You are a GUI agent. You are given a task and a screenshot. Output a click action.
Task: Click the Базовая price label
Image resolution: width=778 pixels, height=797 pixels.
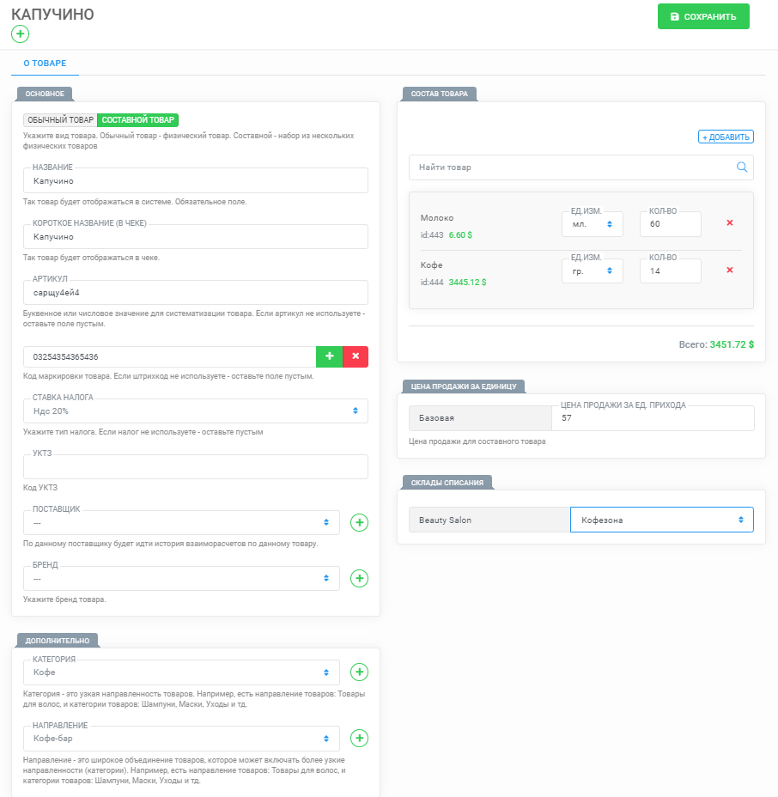pyautogui.click(x=480, y=417)
